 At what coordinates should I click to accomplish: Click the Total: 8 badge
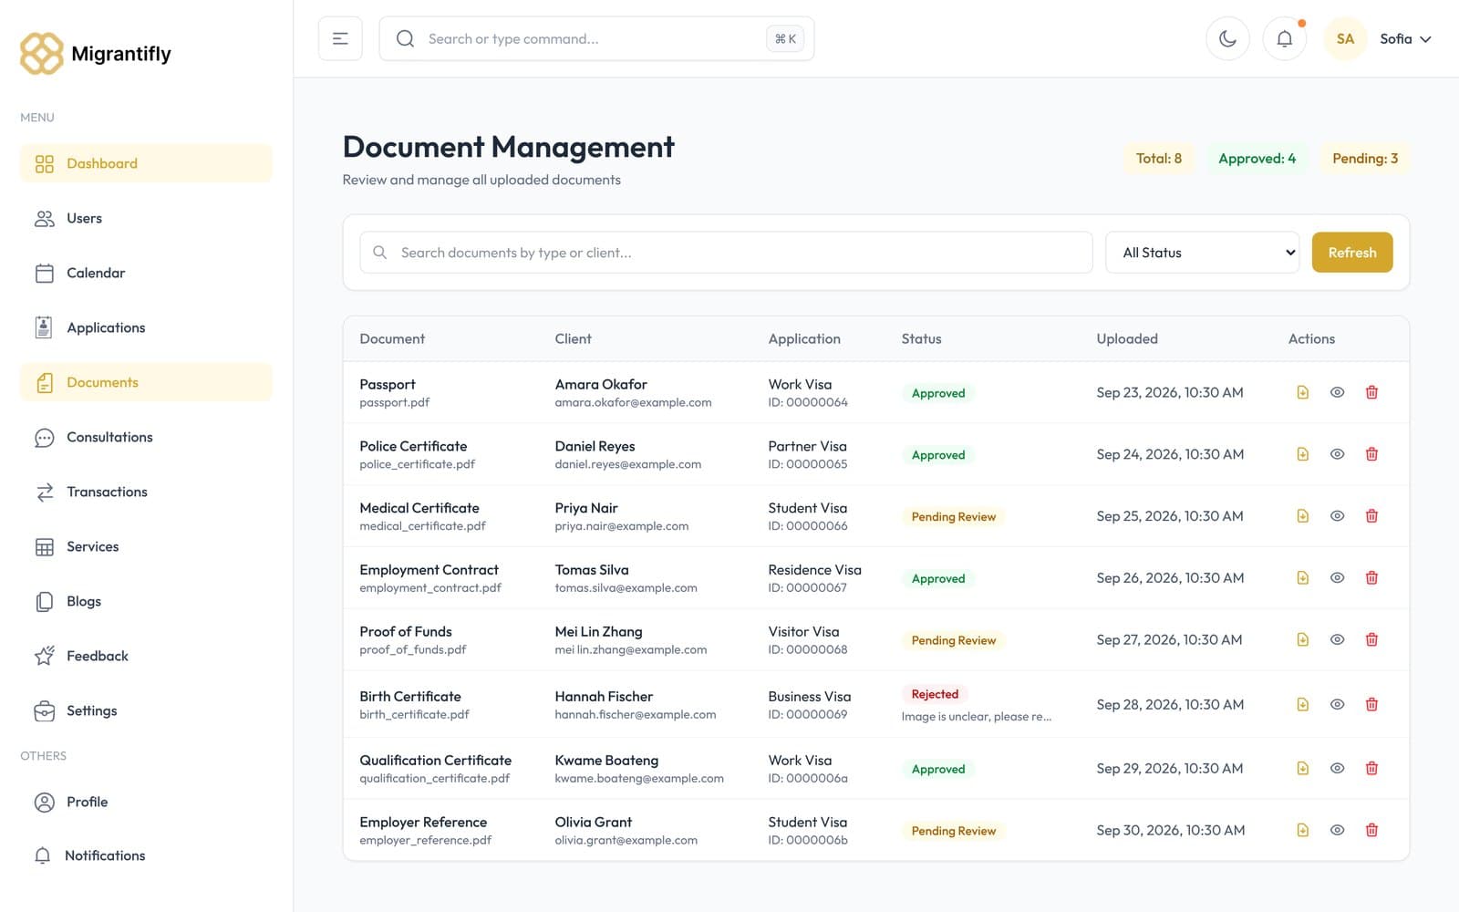tap(1158, 159)
